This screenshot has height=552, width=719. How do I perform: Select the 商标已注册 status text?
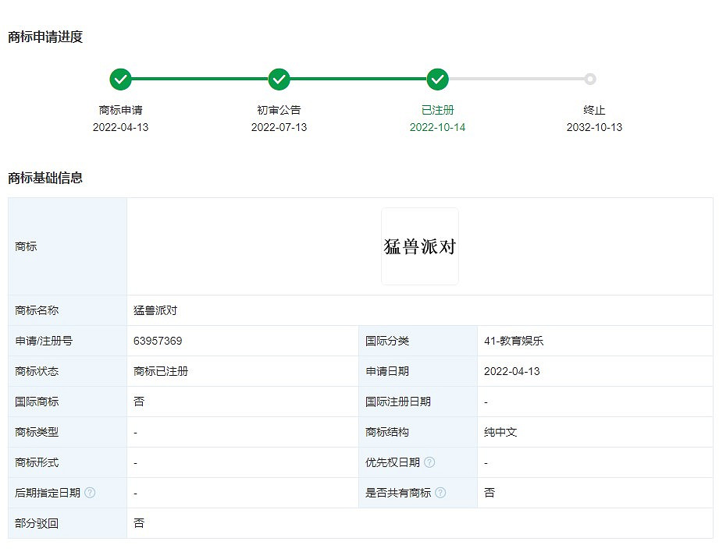point(158,371)
